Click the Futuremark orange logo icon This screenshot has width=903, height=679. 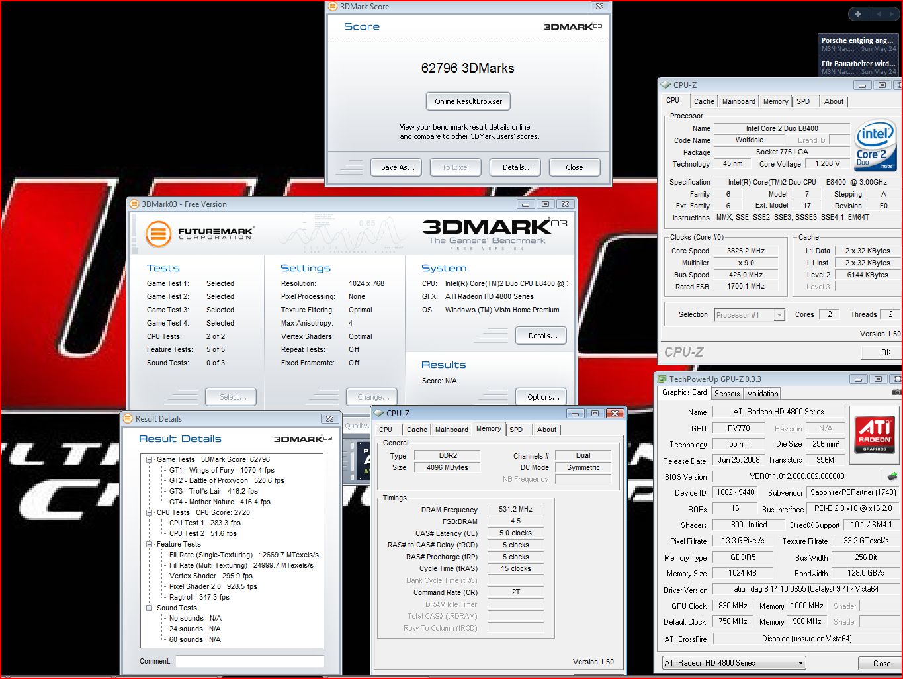[x=158, y=233]
